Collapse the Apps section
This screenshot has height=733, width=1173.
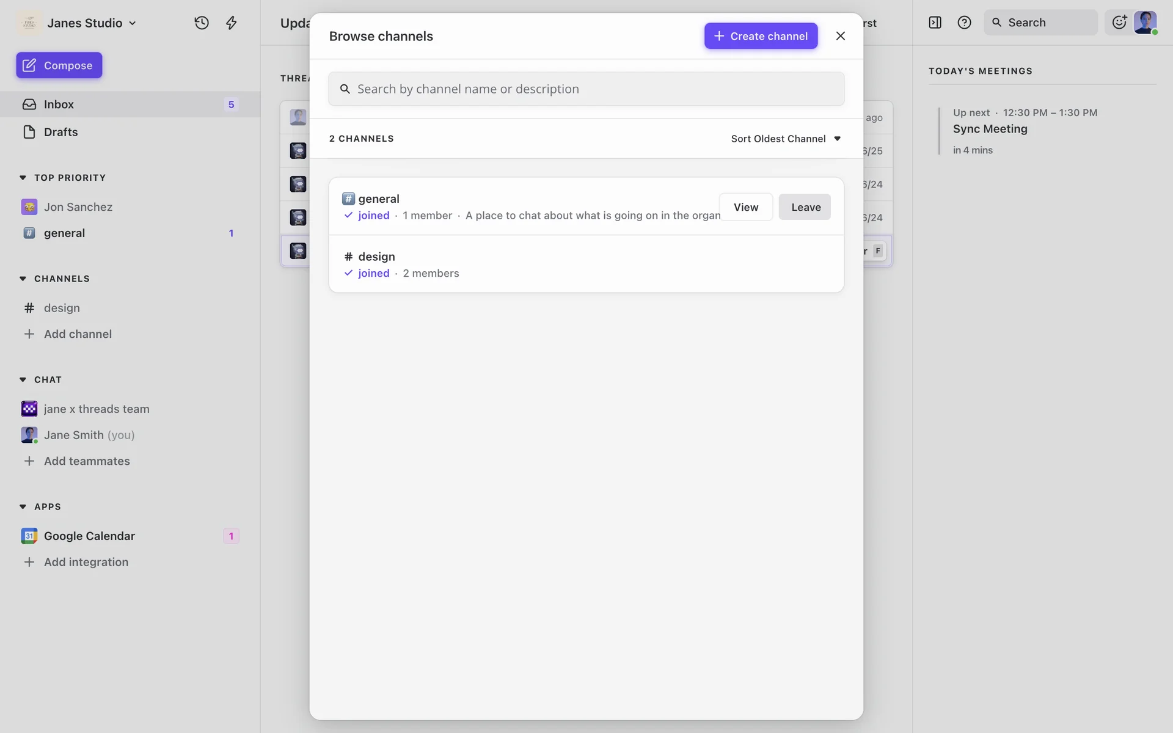(x=23, y=507)
